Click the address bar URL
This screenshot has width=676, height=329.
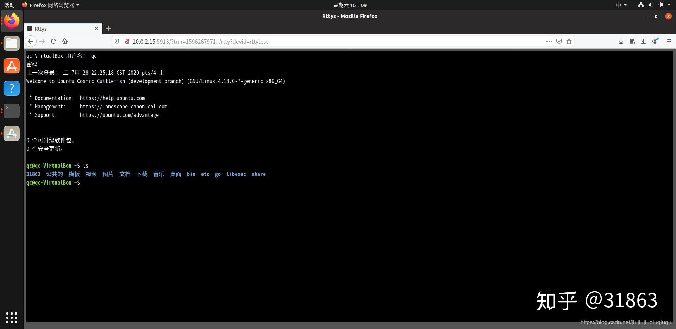[200, 42]
